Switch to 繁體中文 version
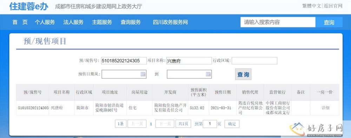This screenshot has width=351, height=138. click(x=312, y=6)
